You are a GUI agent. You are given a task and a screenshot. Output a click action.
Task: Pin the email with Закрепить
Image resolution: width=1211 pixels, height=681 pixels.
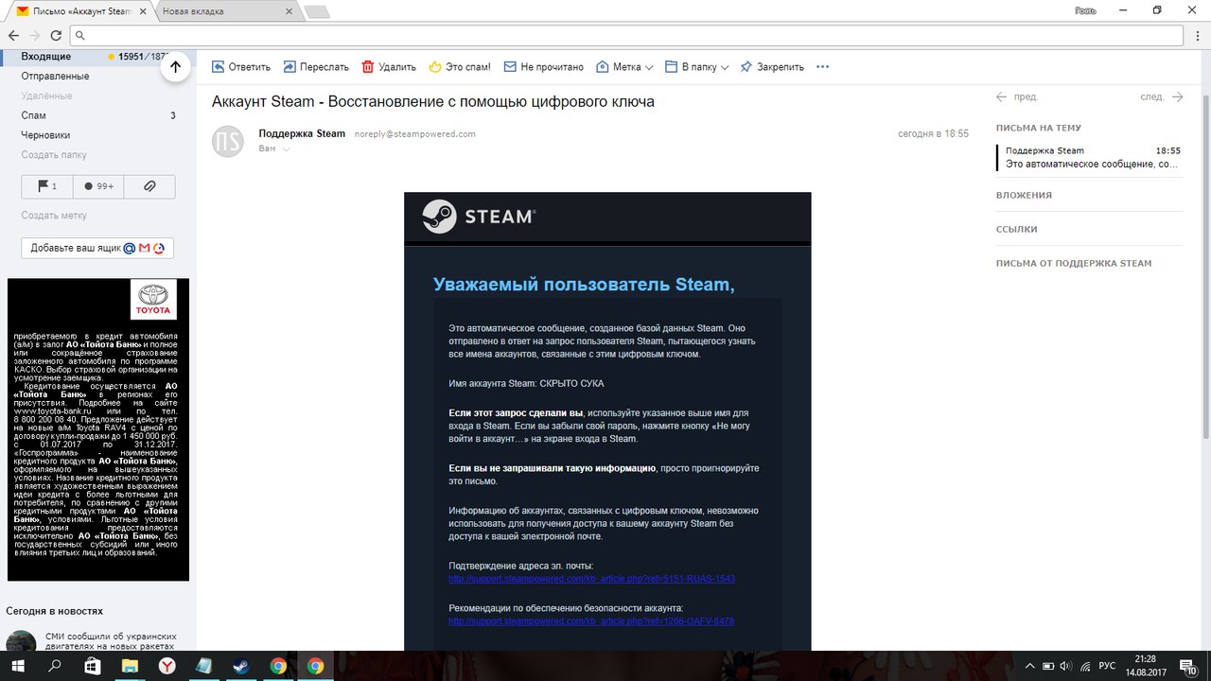tap(772, 67)
